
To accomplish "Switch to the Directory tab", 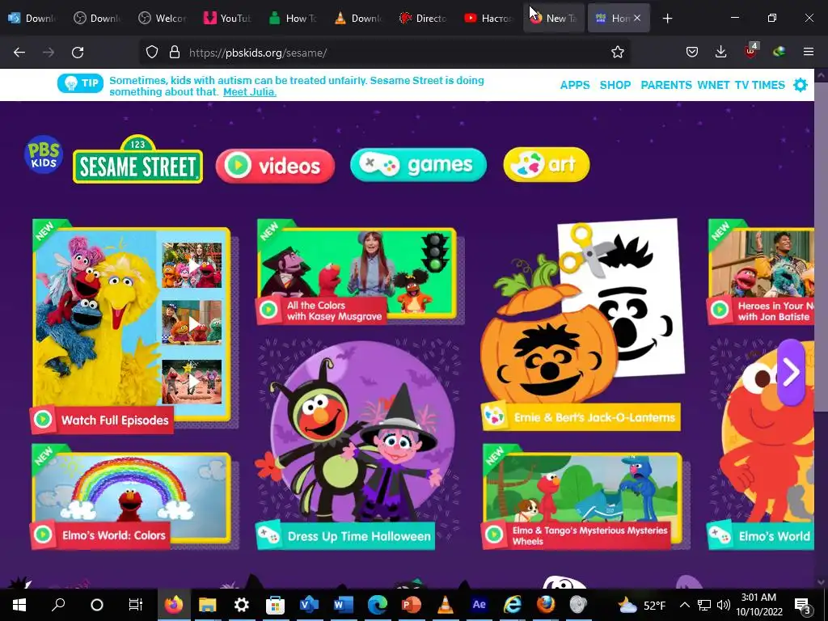I will point(423,19).
